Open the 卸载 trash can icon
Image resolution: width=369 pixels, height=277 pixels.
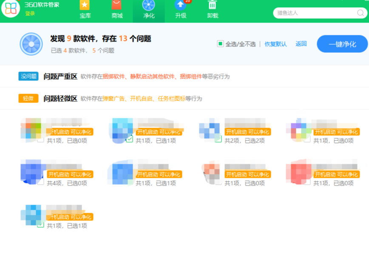[212, 5]
